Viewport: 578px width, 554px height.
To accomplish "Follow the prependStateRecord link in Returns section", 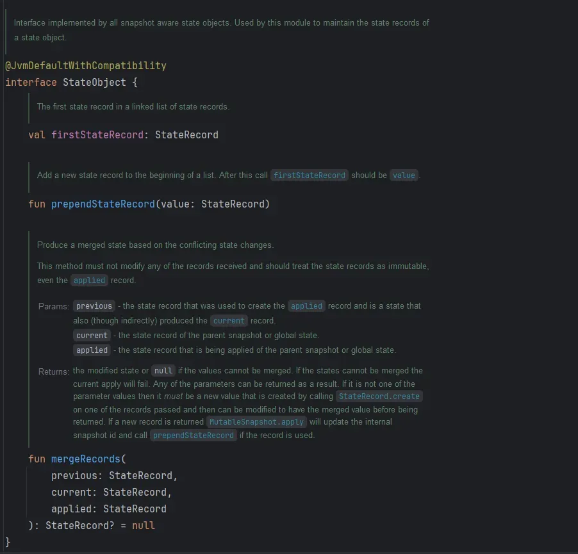I will [x=194, y=436].
